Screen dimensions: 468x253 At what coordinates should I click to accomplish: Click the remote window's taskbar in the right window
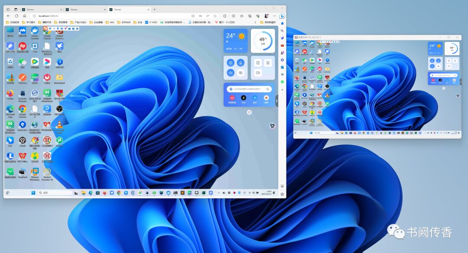tap(377, 133)
